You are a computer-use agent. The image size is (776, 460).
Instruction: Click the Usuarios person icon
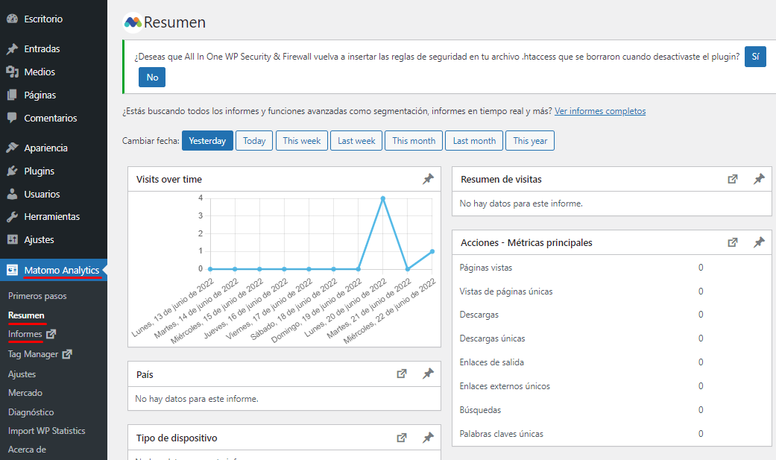[x=13, y=194]
